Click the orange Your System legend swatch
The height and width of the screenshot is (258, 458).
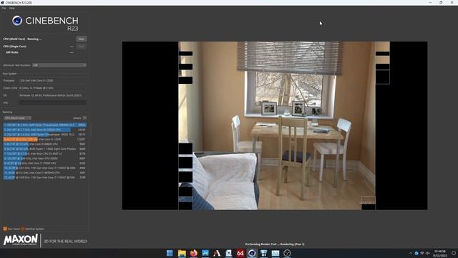[5, 229]
